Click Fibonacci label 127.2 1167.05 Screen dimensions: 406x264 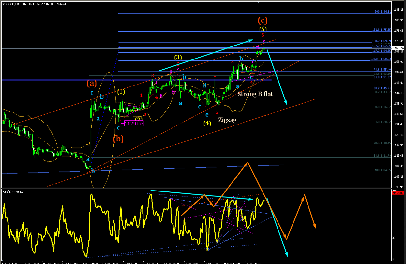pos(382,46)
